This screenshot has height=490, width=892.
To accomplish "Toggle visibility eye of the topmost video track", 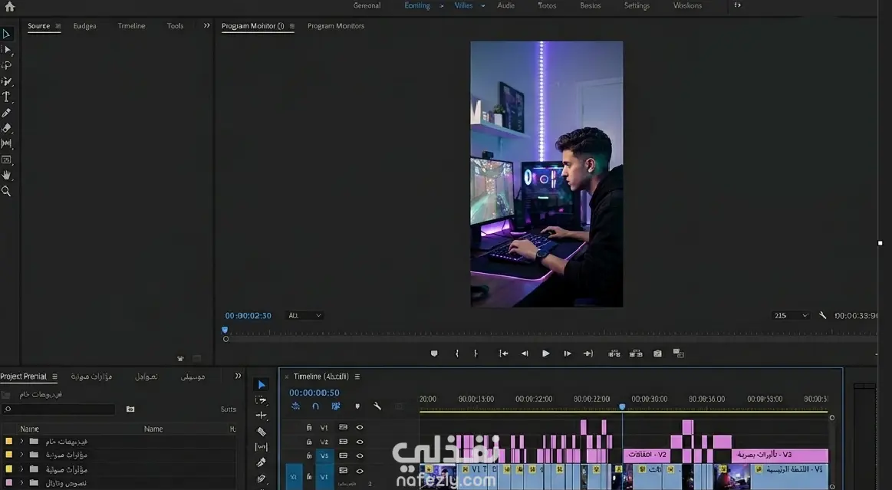I will click(x=360, y=428).
